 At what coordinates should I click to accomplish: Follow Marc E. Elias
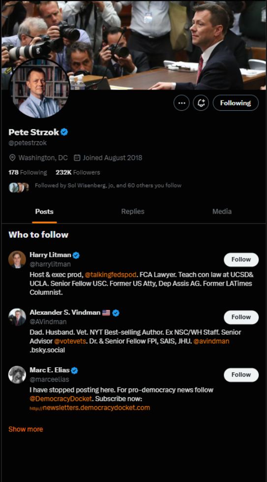(x=241, y=375)
